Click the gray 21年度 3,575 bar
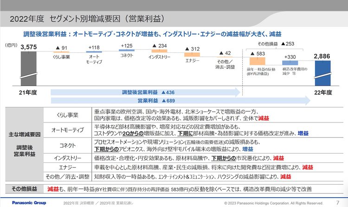Screen dimensions: 348x207 [29, 67]
